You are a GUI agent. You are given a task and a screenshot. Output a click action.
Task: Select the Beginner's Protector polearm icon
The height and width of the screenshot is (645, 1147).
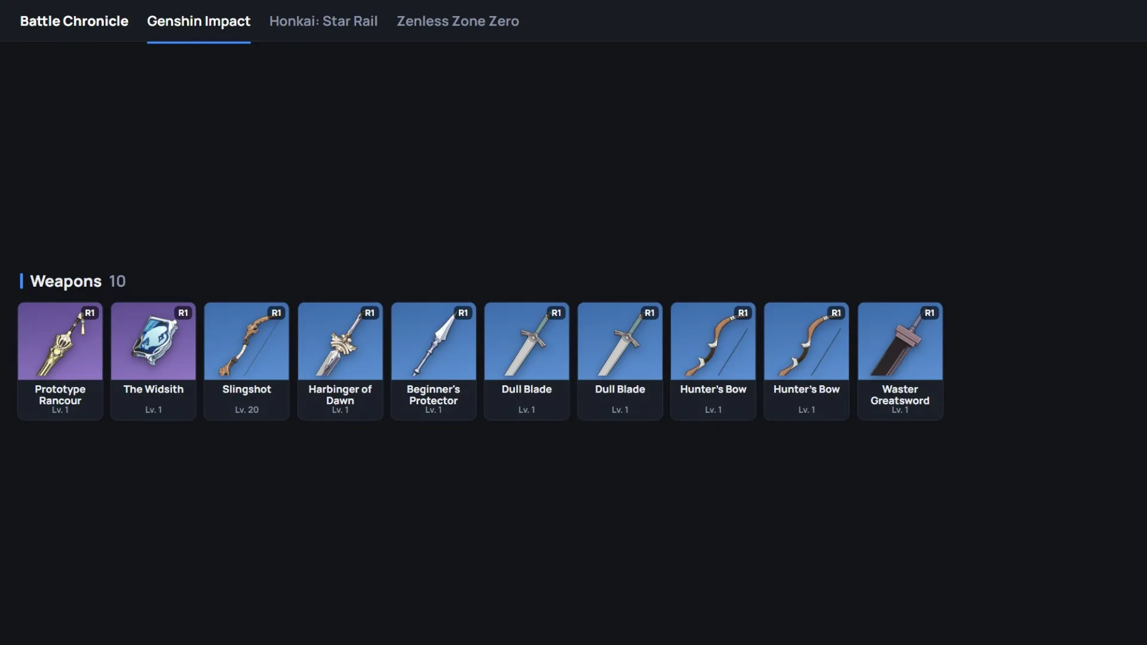point(433,341)
